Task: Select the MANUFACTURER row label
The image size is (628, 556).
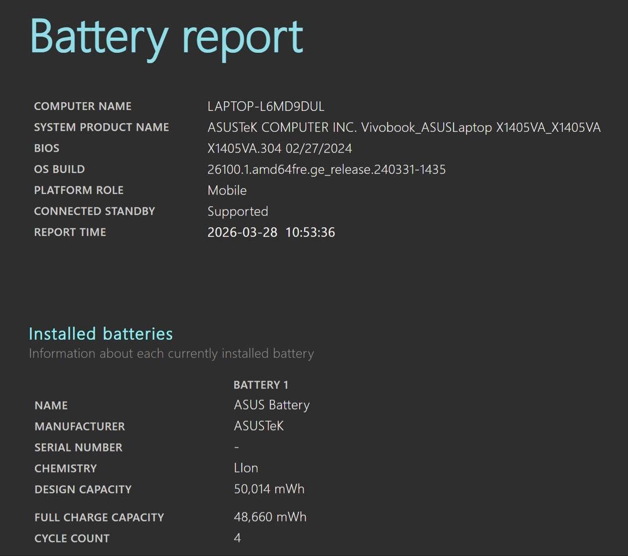Action: point(80,426)
